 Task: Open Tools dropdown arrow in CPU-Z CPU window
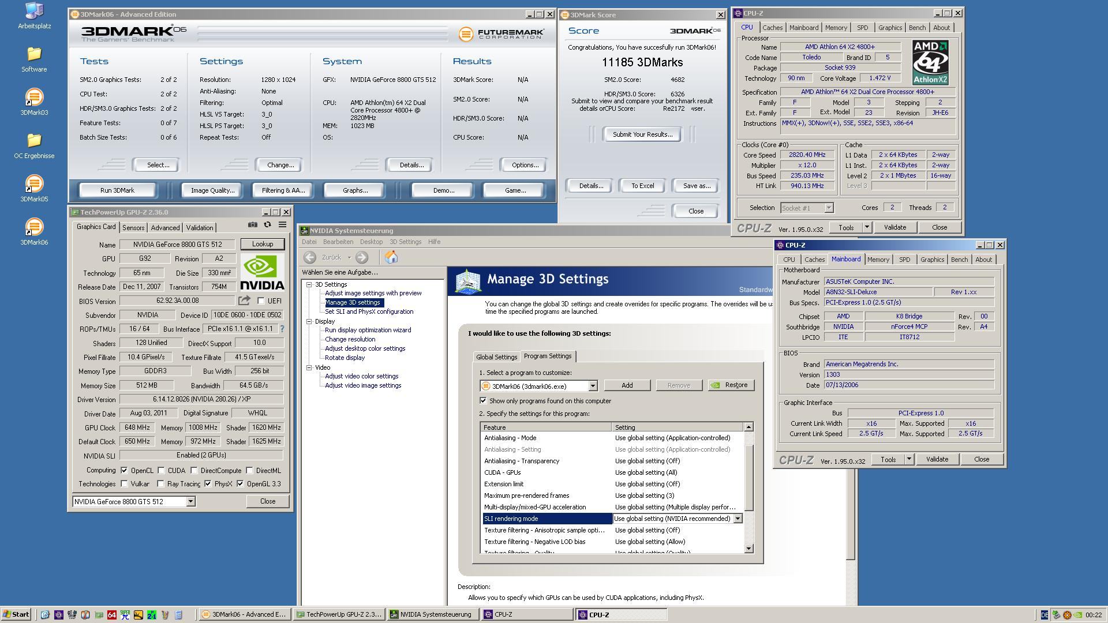pyautogui.click(x=866, y=227)
